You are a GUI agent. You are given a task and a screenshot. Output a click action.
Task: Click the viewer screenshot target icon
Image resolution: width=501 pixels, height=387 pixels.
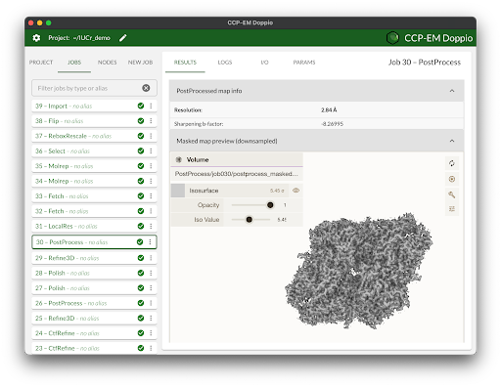click(452, 179)
